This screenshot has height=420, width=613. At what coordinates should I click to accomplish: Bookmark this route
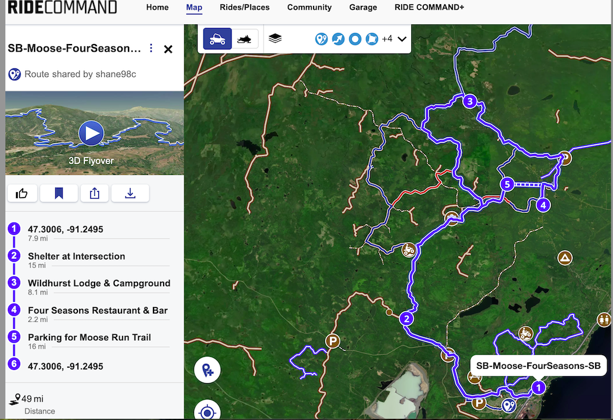pyautogui.click(x=59, y=193)
